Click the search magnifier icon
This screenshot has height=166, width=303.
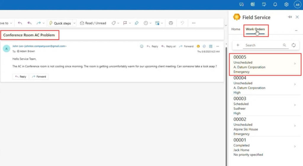(284, 45)
